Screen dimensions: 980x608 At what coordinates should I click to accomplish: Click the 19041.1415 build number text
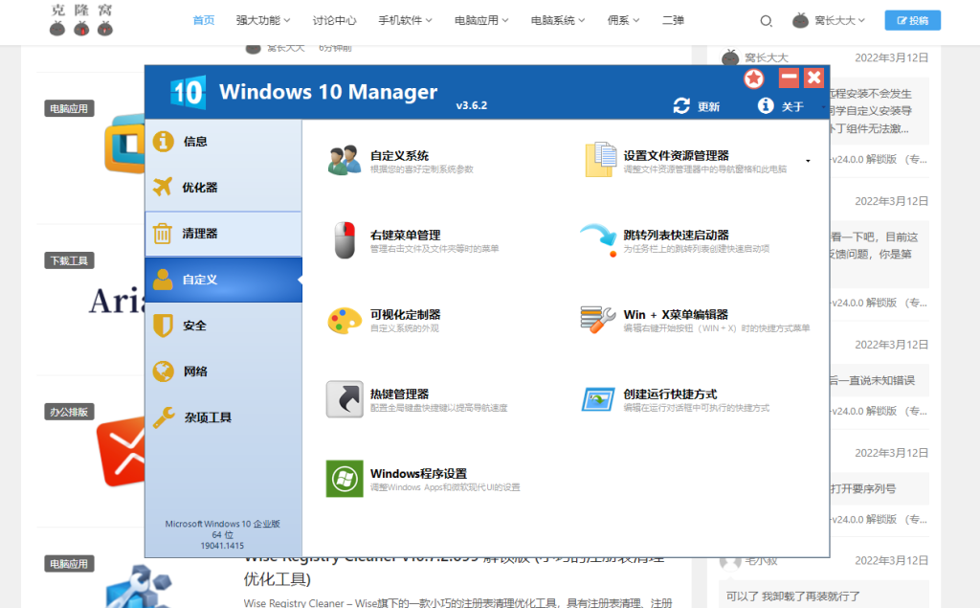pos(222,546)
